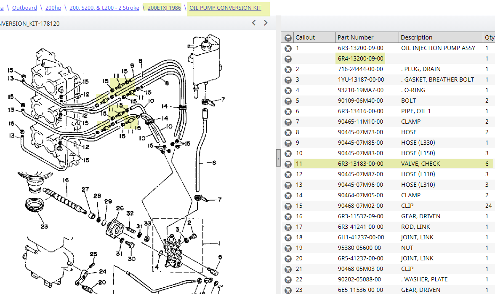Go to next diagram arrow

(266, 23)
